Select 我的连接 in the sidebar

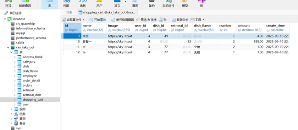click(x=16, y=13)
